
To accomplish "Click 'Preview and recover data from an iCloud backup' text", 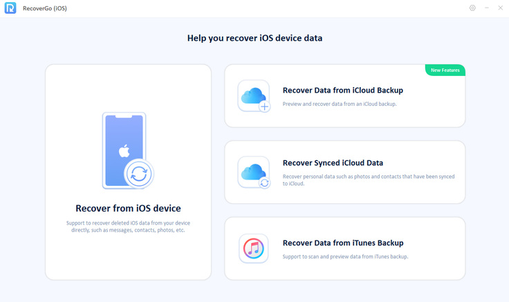I will 340,104.
